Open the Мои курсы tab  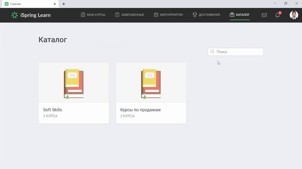point(93,15)
